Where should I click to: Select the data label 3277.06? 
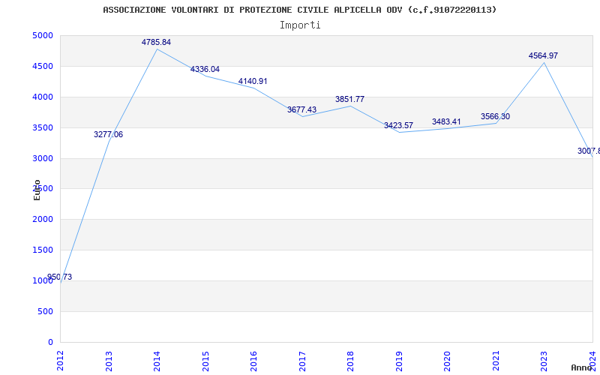108,135
